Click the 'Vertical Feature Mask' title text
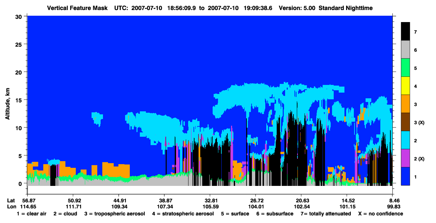 click(77, 8)
